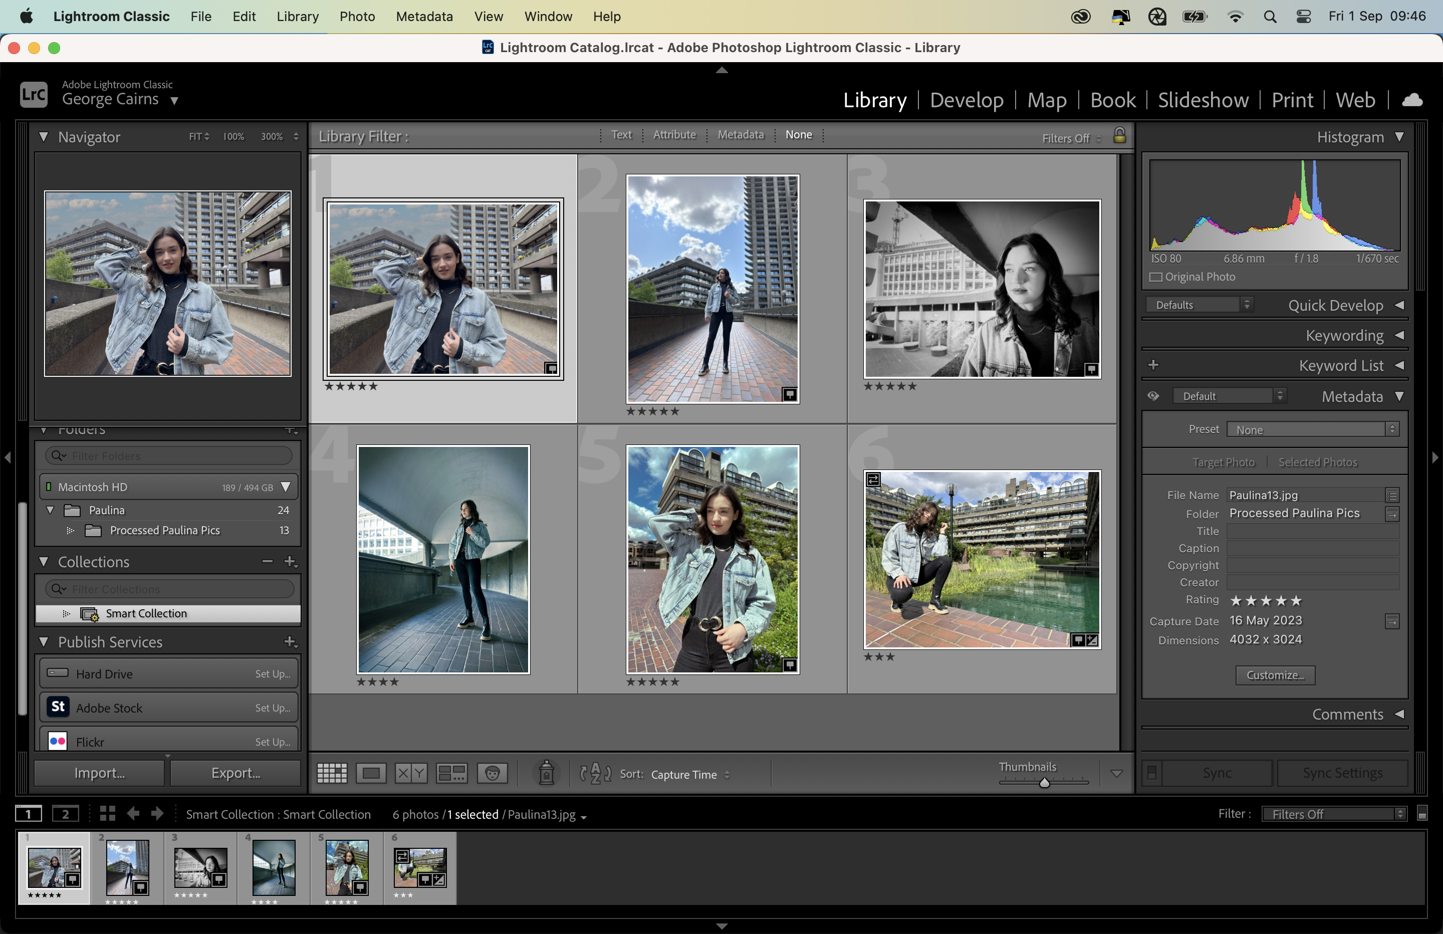Add publish service with plus icon
The height and width of the screenshot is (934, 1443).
click(291, 642)
